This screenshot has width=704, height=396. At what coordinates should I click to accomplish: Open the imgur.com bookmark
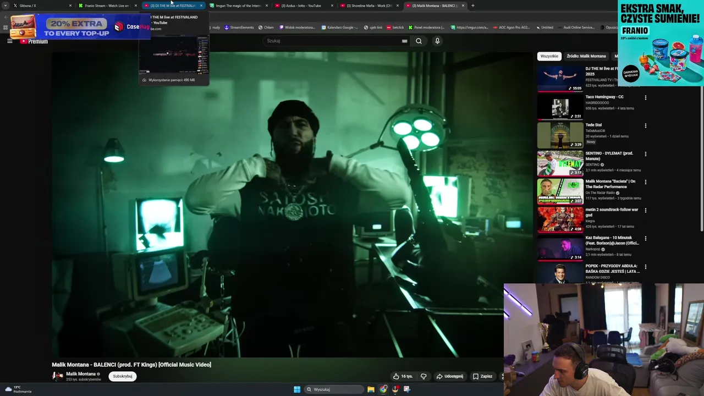click(x=469, y=28)
